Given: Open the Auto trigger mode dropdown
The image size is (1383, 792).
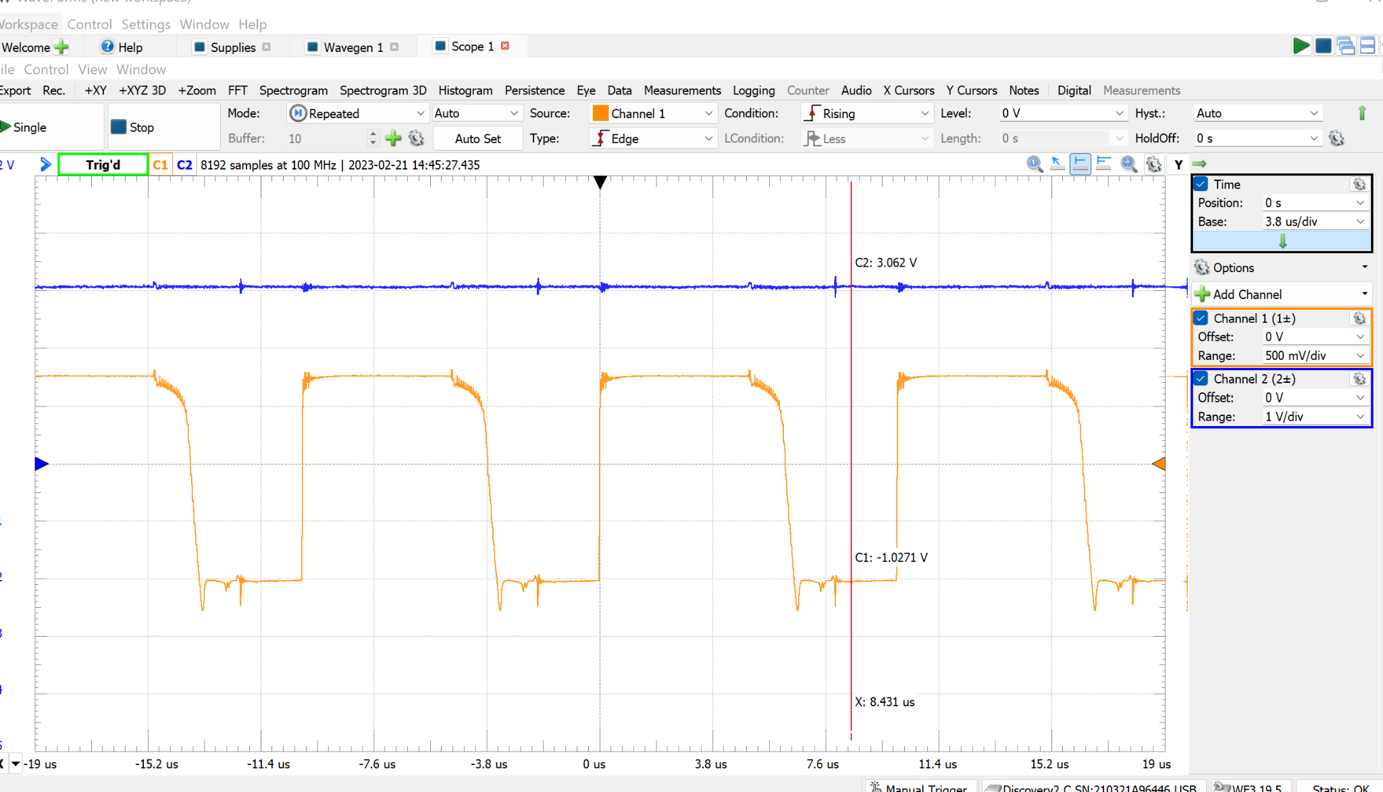Looking at the screenshot, I should click(476, 113).
